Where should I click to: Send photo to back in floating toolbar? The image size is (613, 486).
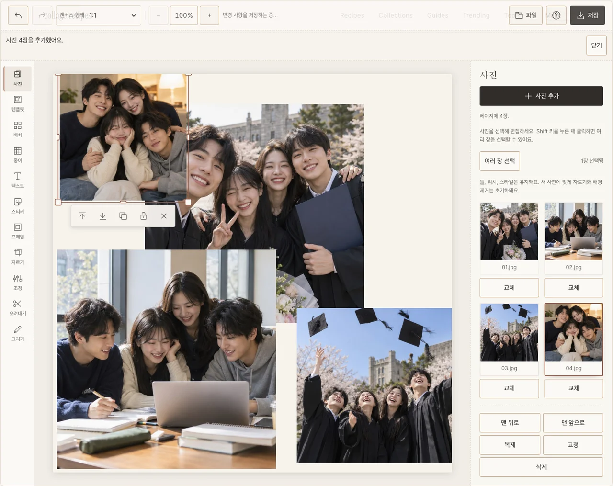(102, 216)
